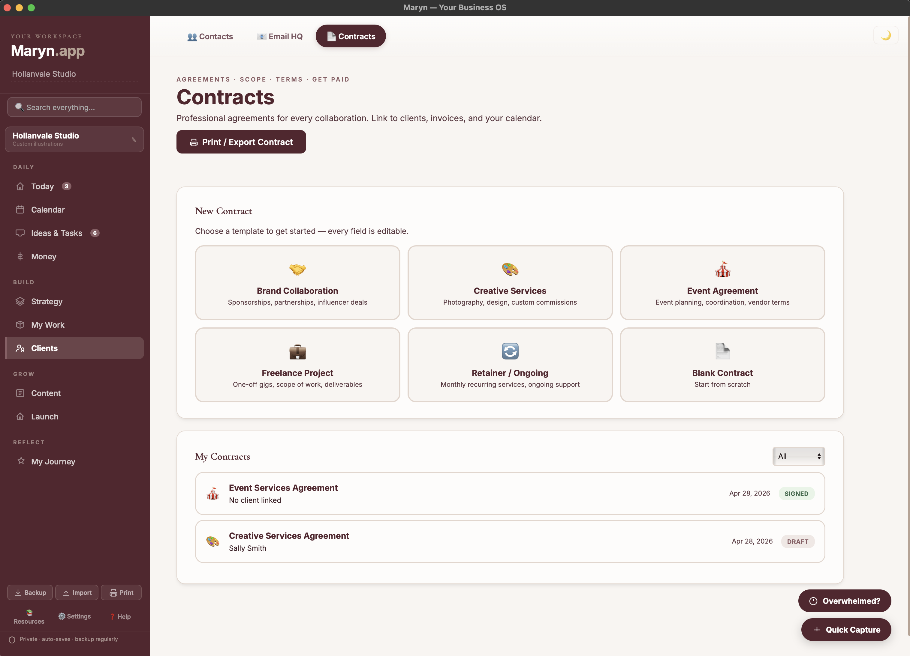The image size is (910, 656).
Task: Open the Ideas & Tasks section
Action: click(56, 233)
